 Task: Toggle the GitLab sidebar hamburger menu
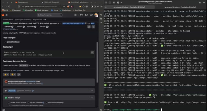(6, 15)
